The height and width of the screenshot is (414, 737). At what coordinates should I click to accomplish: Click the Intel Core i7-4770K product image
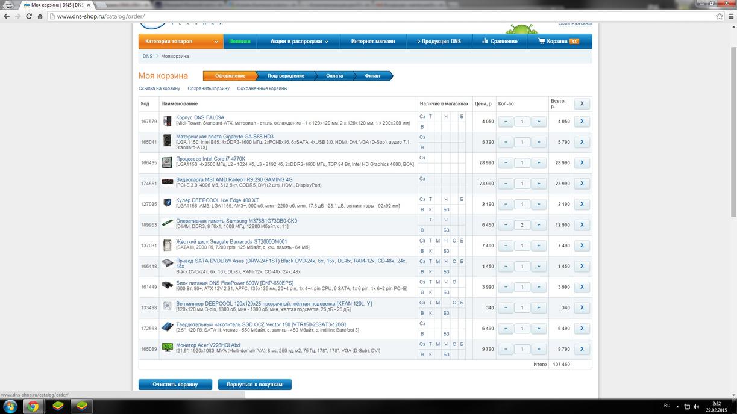coord(168,162)
